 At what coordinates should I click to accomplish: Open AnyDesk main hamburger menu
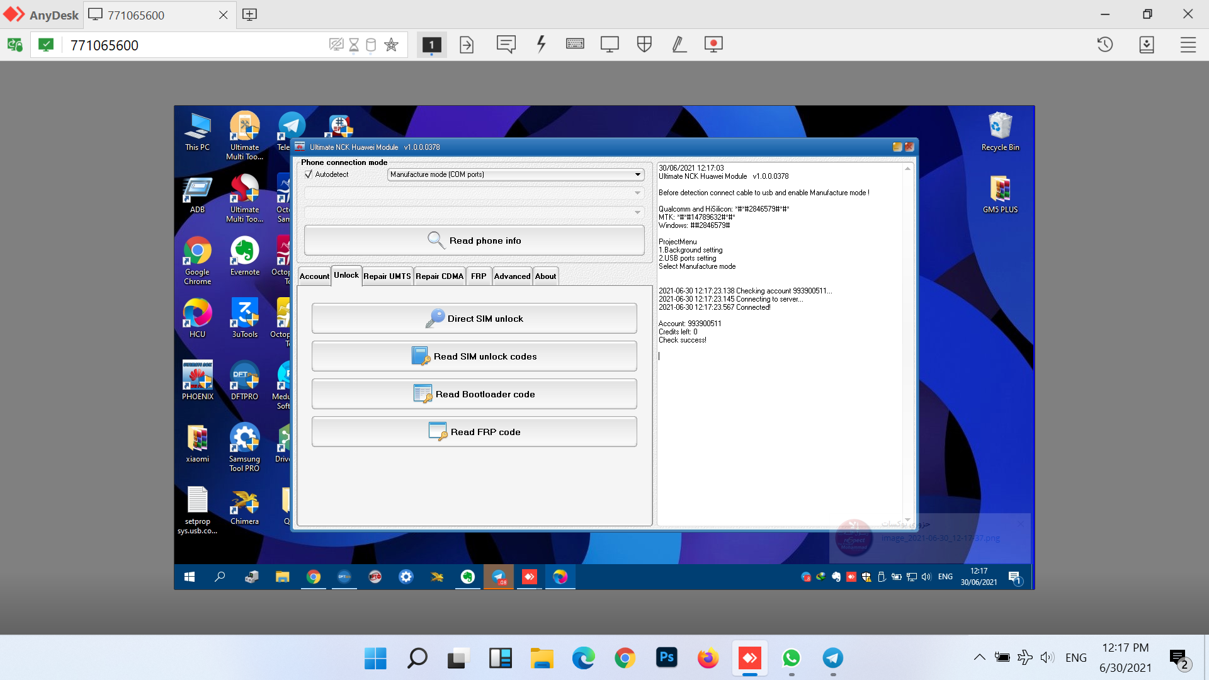(x=1188, y=45)
